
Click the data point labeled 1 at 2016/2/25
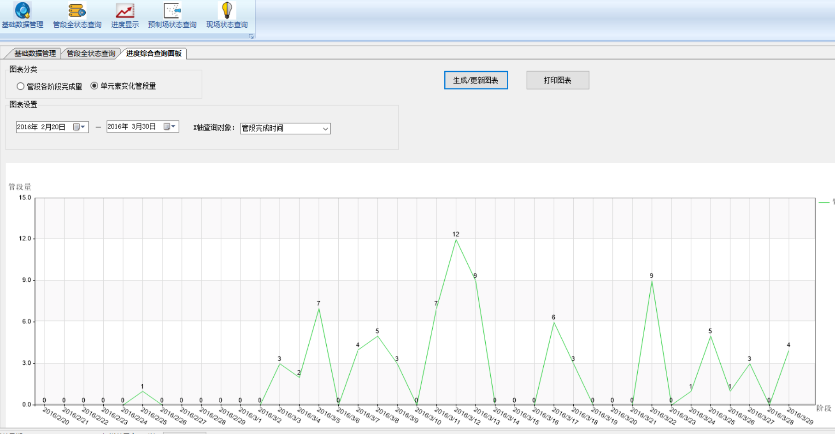(x=142, y=391)
